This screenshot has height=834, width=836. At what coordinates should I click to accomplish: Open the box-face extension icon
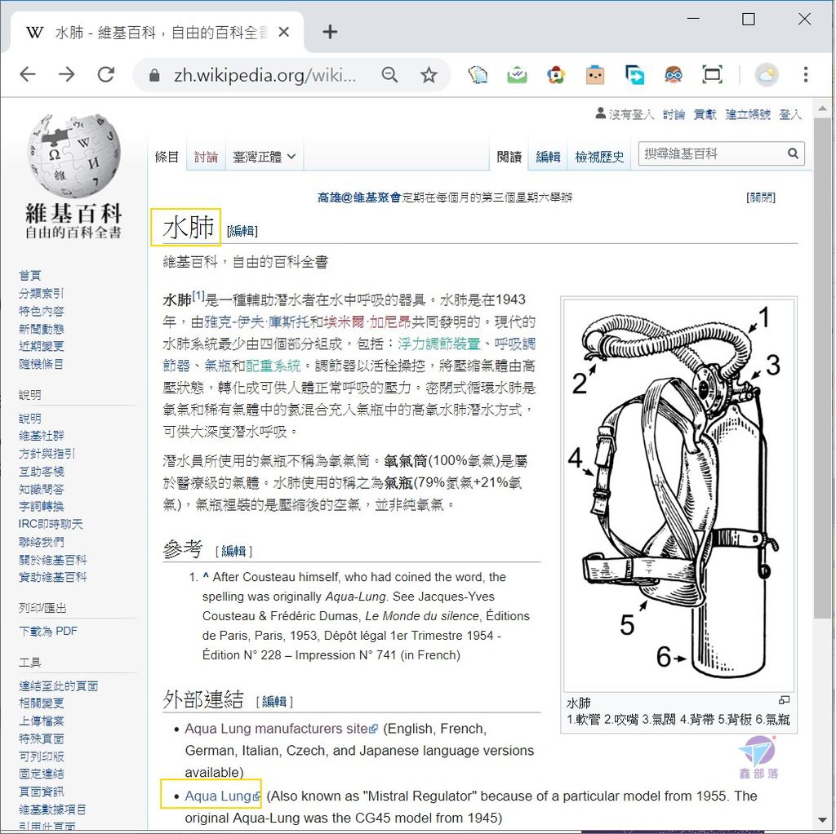594,75
